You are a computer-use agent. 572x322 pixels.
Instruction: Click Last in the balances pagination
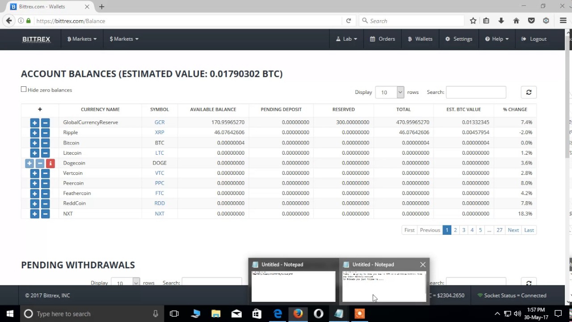tap(529, 230)
